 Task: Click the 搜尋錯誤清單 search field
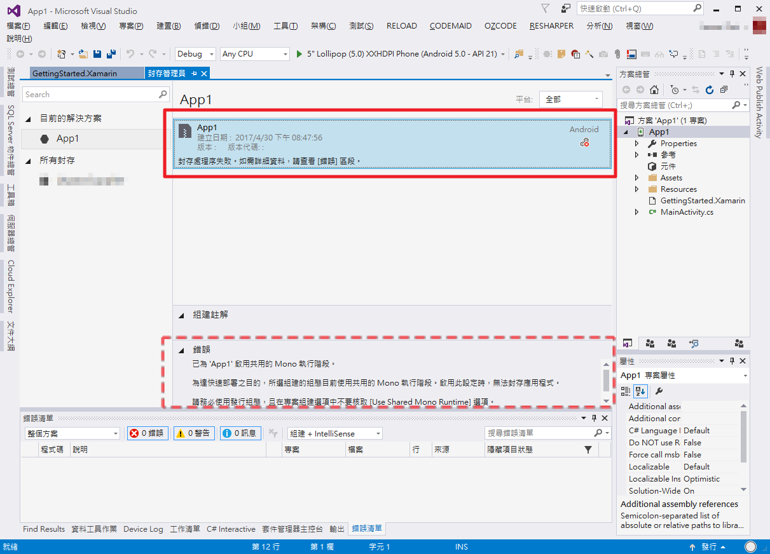547,433
